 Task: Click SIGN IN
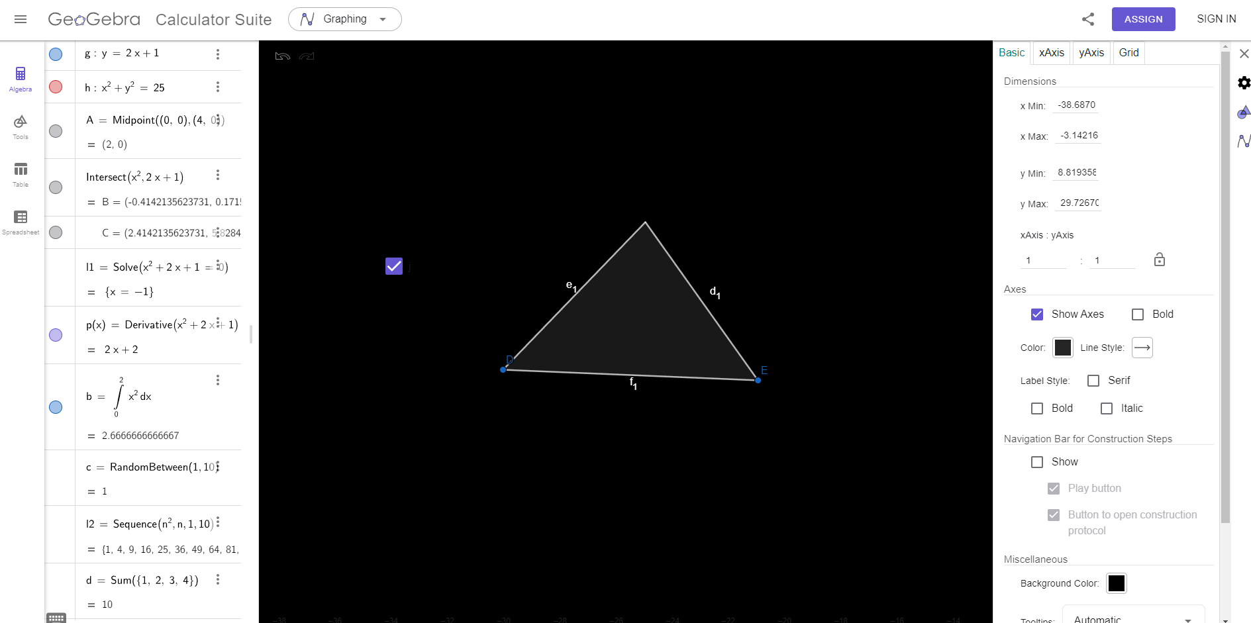[x=1217, y=19]
